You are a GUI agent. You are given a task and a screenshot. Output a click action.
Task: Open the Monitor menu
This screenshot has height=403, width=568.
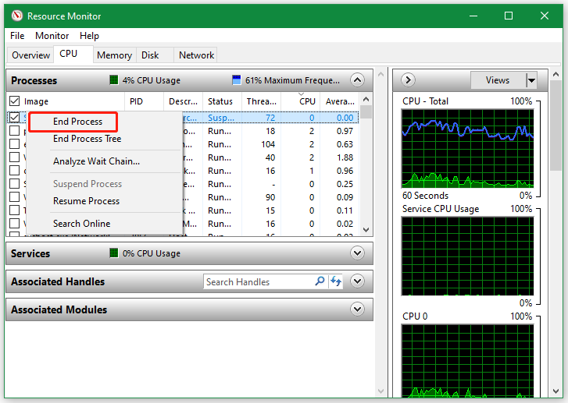click(52, 36)
